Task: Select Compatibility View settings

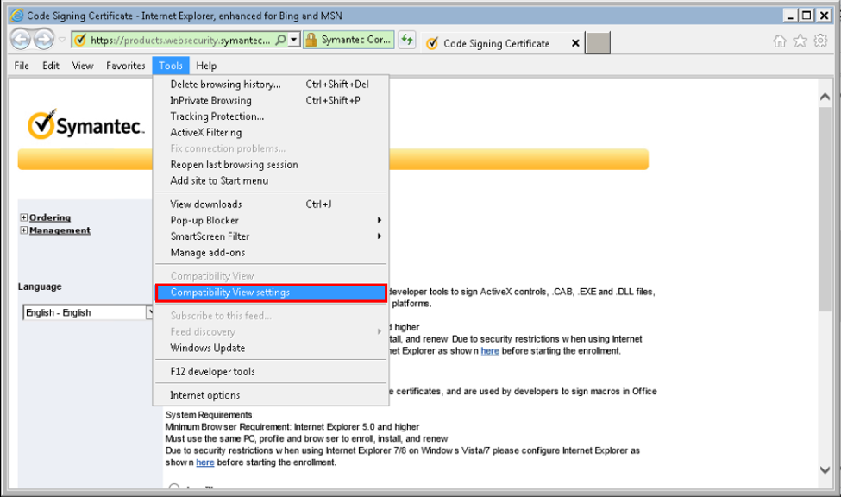Action: tap(270, 293)
